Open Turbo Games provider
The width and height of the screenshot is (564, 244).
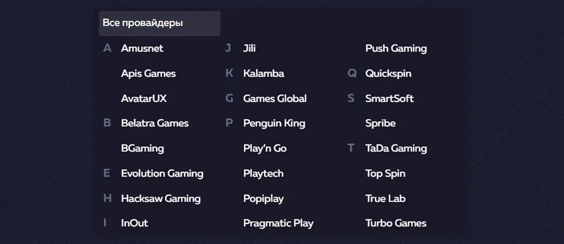pos(396,223)
